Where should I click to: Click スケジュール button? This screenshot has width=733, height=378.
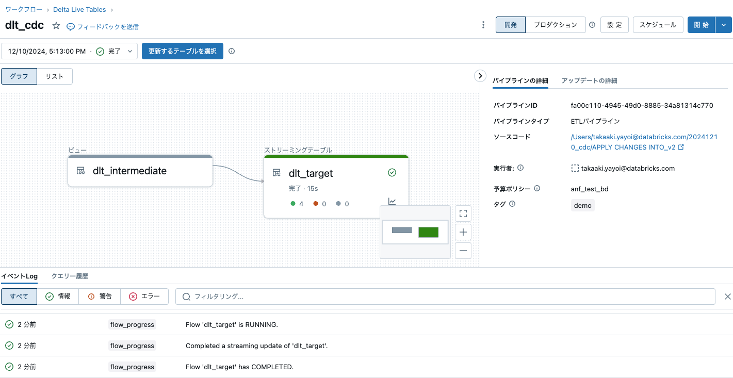click(658, 25)
